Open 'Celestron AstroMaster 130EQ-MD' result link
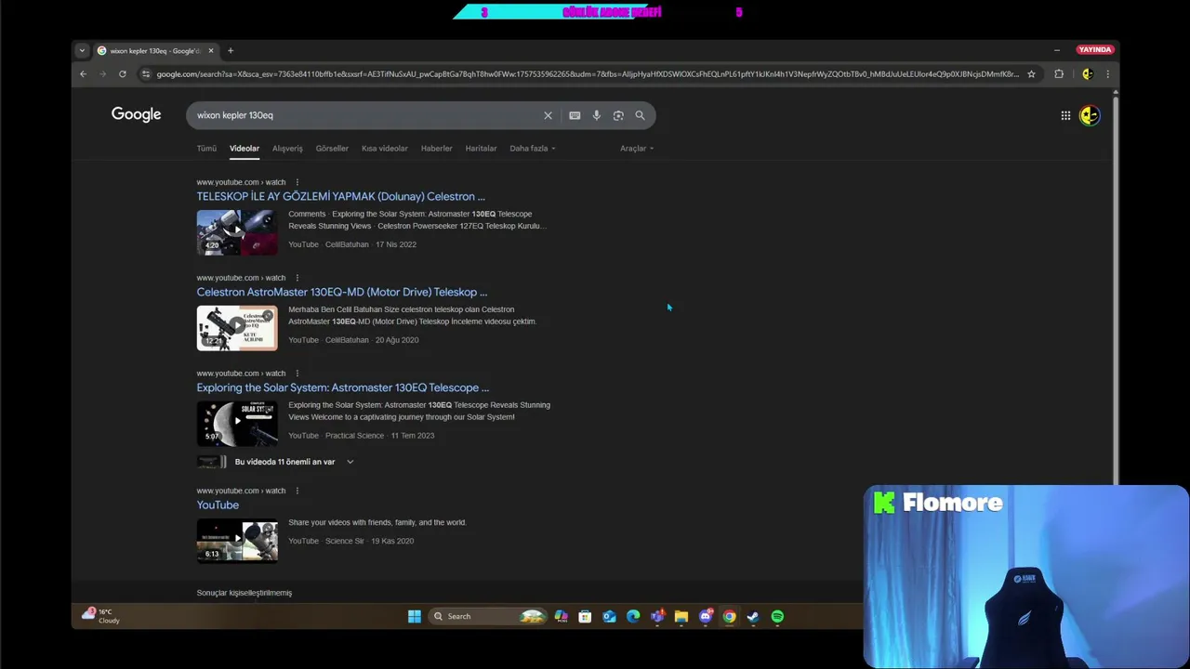Image resolution: width=1190 pixels, height=669 pixels. click(341, 292)
